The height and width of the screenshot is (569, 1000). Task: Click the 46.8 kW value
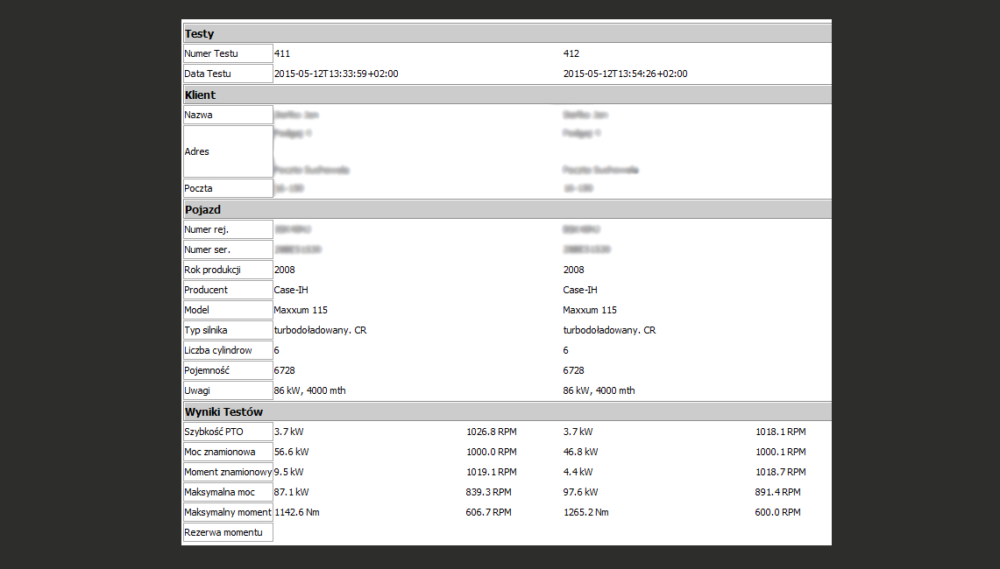580,452
